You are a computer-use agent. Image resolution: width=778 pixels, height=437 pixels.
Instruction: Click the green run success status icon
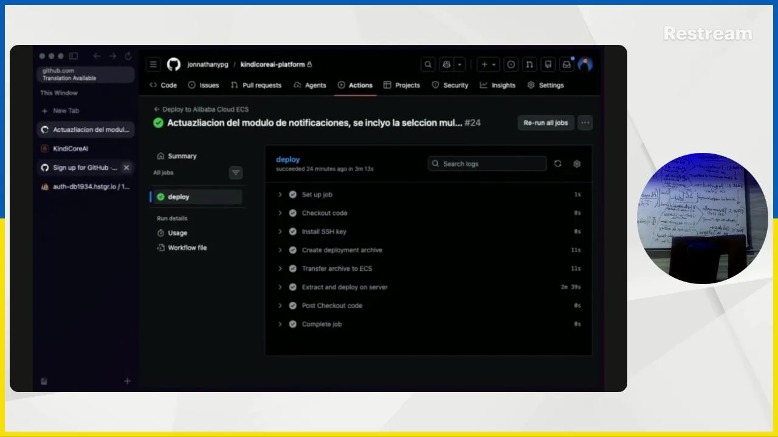159,123
